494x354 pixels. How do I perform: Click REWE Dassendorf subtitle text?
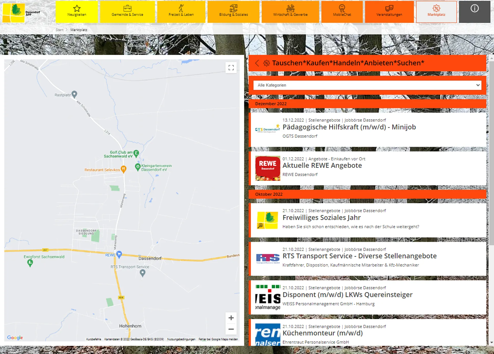click(300, 175)
